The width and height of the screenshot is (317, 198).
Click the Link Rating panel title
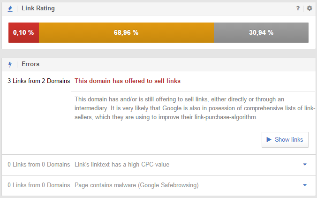coord(38,8)
